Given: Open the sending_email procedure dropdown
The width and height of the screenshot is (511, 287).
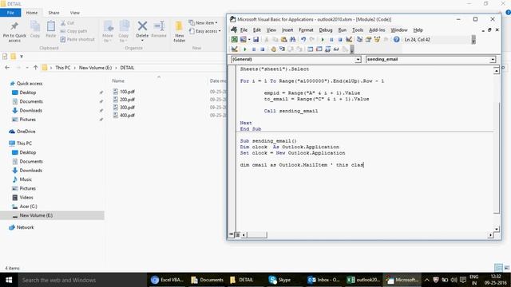Looking at the screenshot, I should pos(493,60).
